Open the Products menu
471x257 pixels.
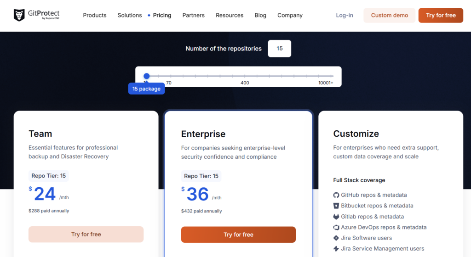(x=95, y=15)
